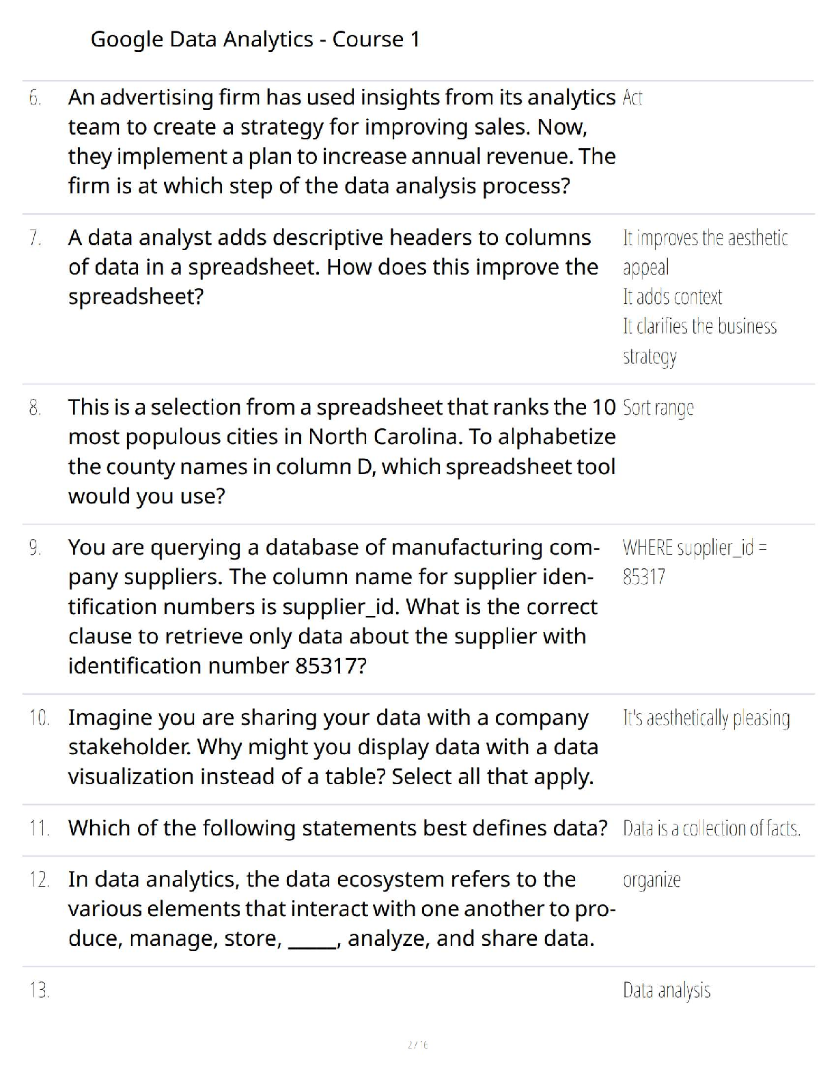Click the page number at the bottom
This screenshot has height=1082, width=836.
(x=417, y=1044)
